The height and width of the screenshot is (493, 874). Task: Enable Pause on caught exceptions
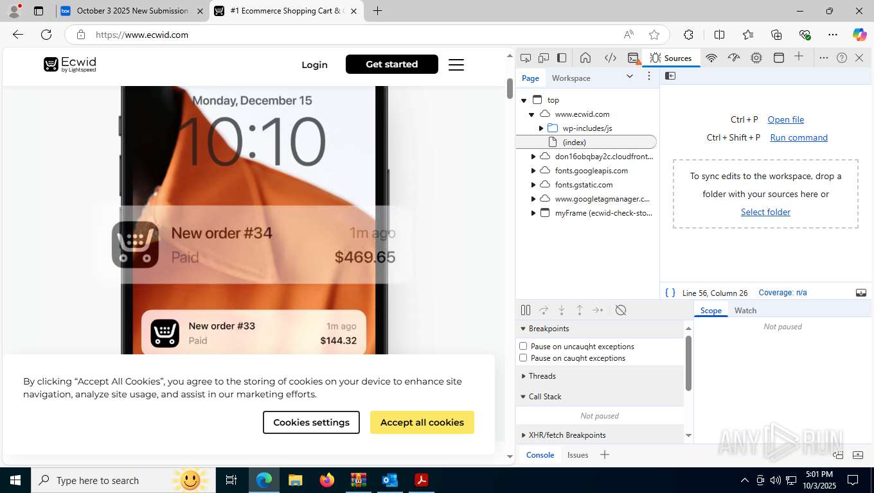[523, 358]
